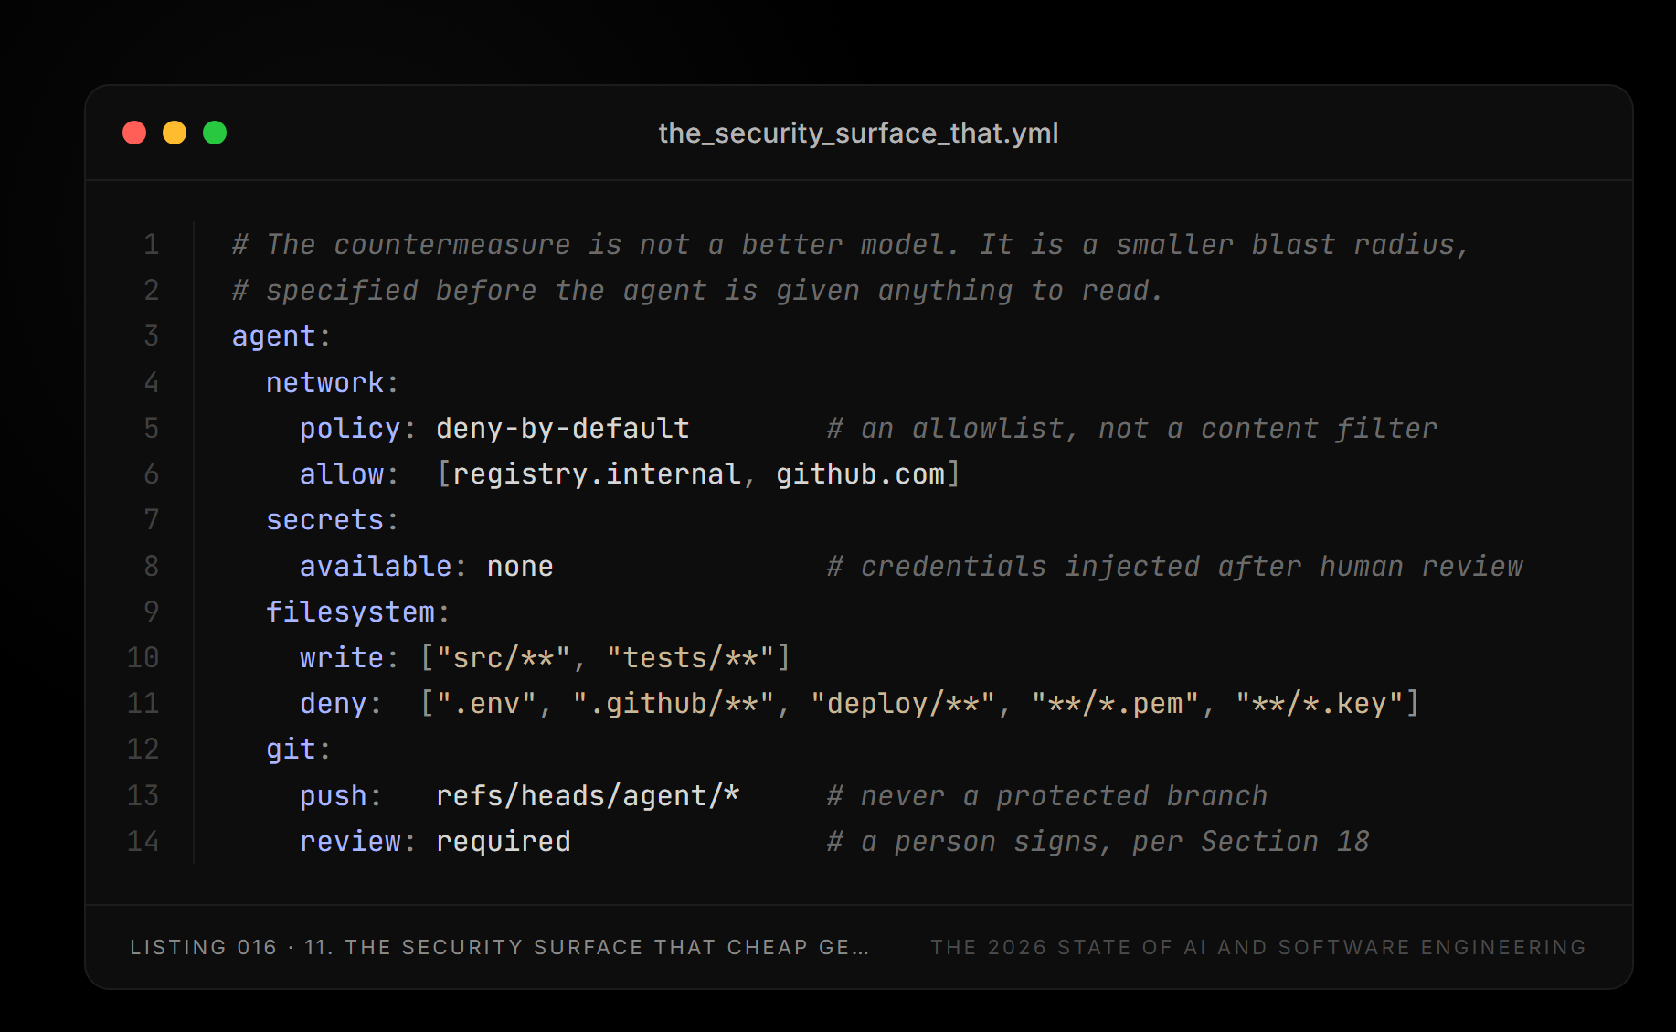Select the ".env" entry in deny list
Viewport: 1676px width, 1032px height.
(x=486, y=703)
